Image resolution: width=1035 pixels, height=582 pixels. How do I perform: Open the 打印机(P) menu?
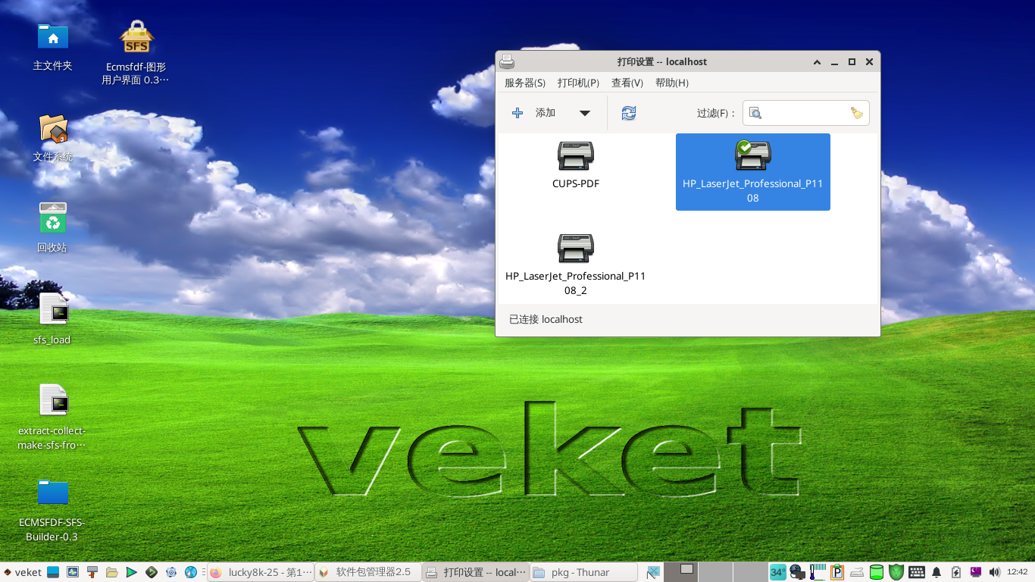(x=578, y=83)
